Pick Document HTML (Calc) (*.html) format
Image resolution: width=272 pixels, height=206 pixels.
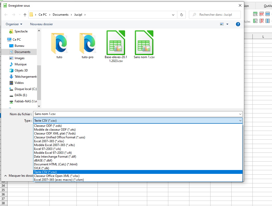point(56,164)
